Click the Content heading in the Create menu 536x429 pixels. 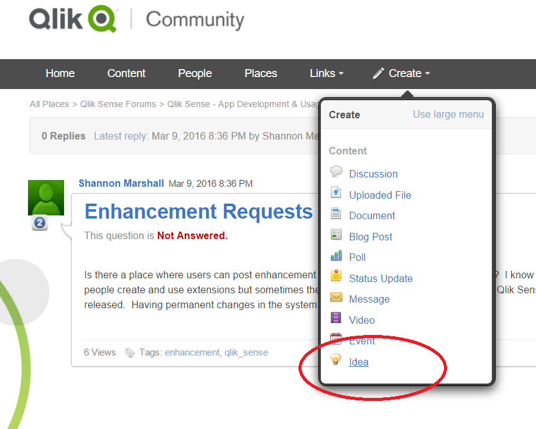[x=348, y=151]
